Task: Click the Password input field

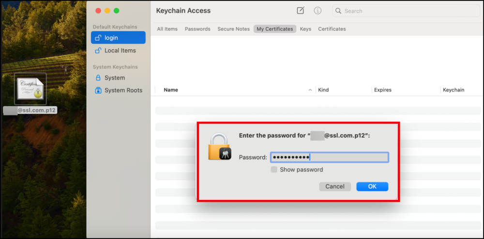Action: 329,157
